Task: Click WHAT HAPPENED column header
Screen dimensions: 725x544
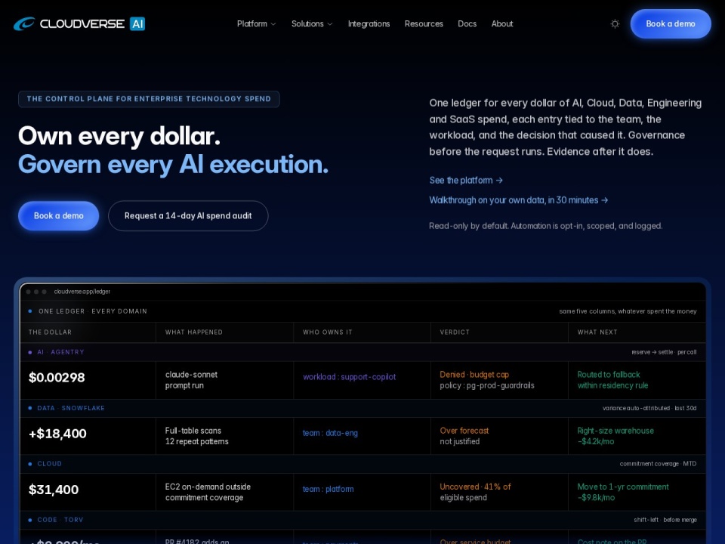Action: 194,332
